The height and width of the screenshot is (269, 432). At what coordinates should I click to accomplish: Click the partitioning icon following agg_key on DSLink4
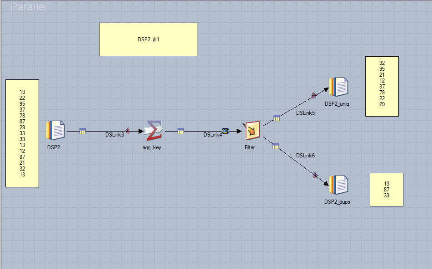(180, 132)
